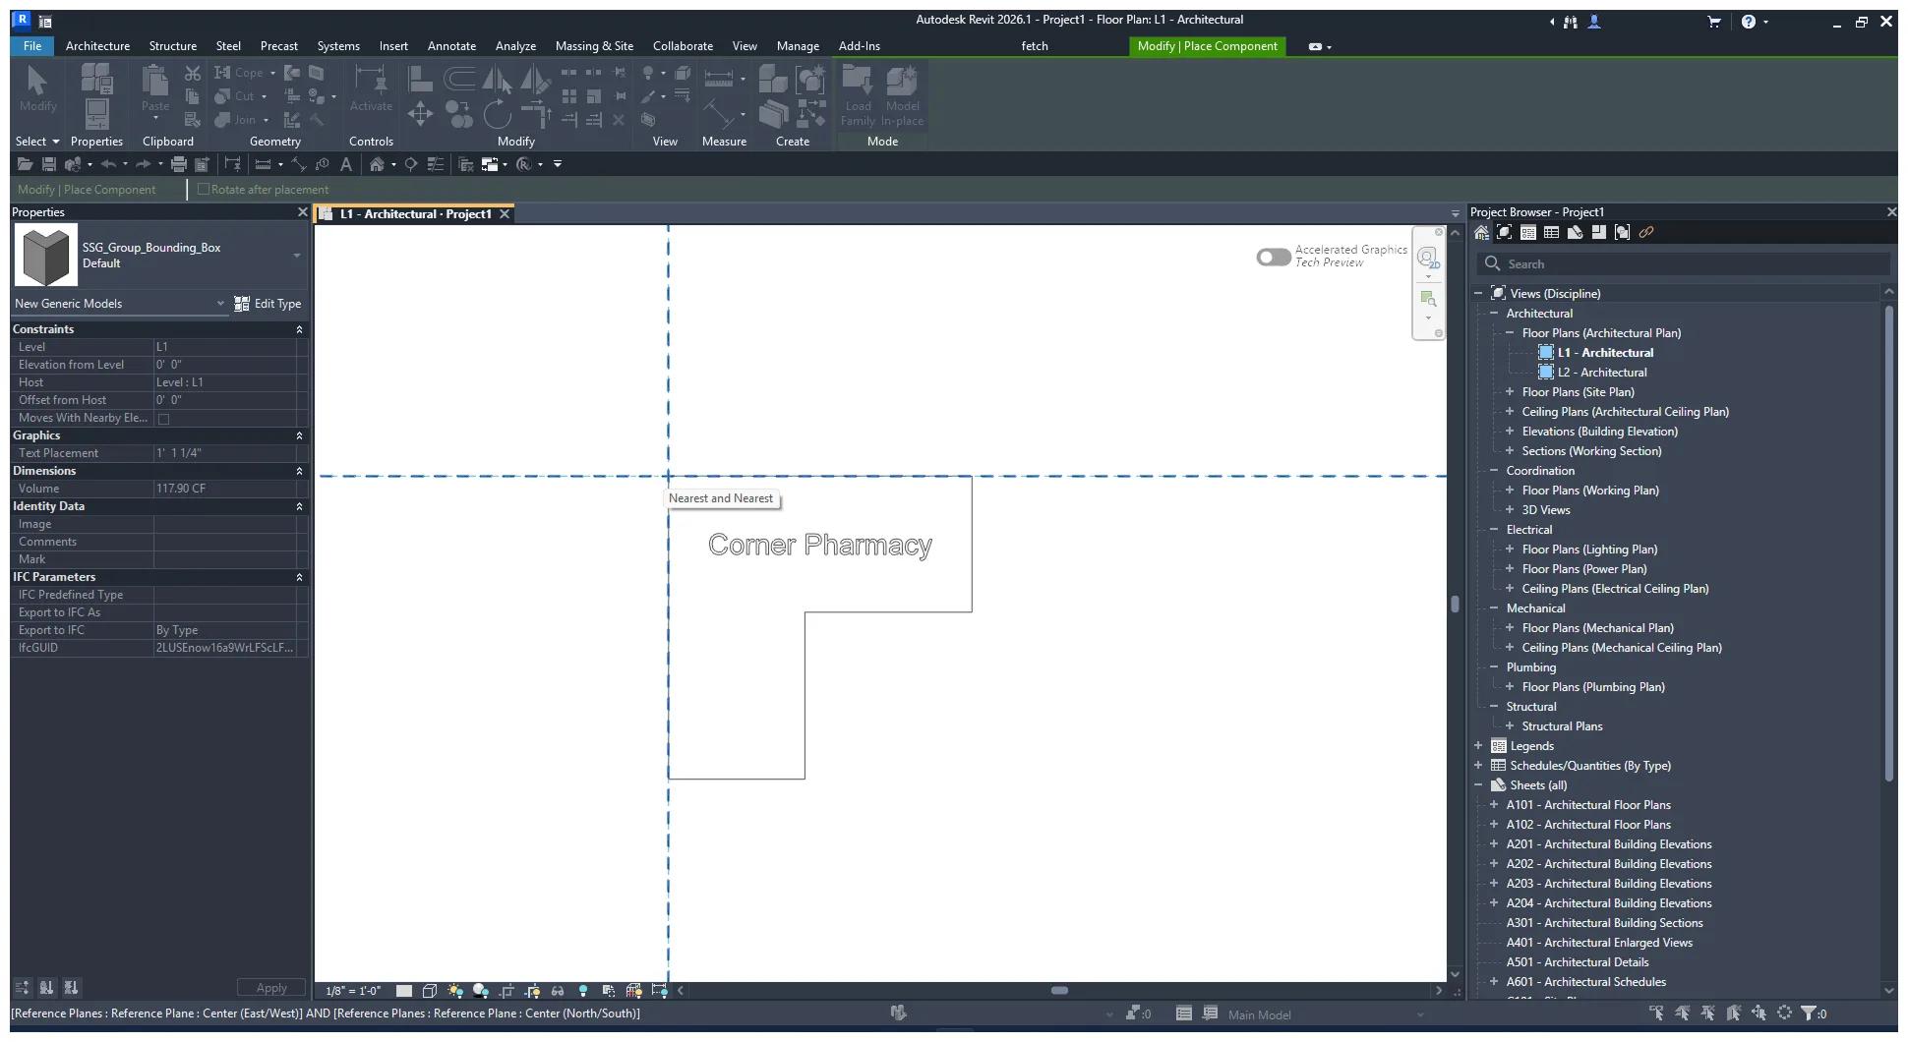The image size is (1908, 1042).
Task: Click the Text tool in quick access toolbar
Action: 346,164
